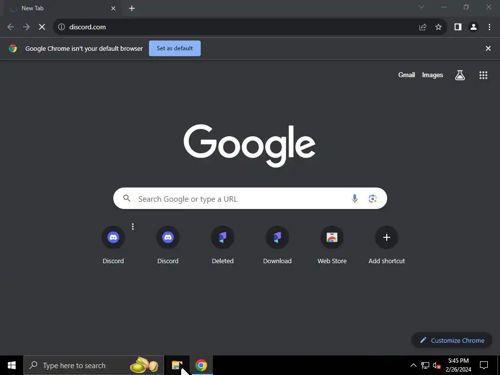Show hidden system tray icons
Image resolution: width=500 pixels, height=375 pixels.
[x=413, y=365]
